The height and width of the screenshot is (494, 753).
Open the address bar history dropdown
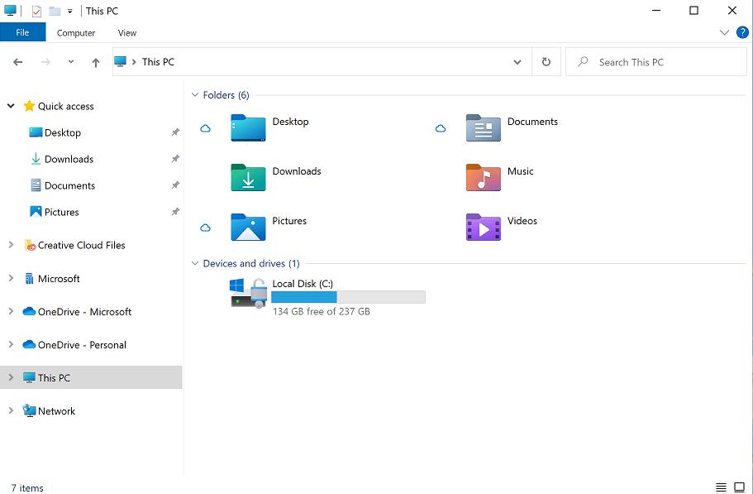point(517,62)
